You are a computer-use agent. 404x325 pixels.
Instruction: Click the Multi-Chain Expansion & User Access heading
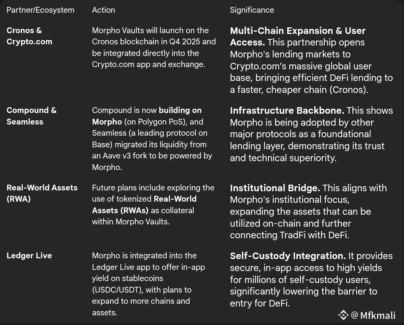(298, 36)
